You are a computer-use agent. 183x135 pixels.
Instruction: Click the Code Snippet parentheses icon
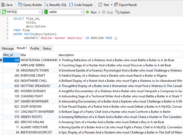tap(71, 5)
